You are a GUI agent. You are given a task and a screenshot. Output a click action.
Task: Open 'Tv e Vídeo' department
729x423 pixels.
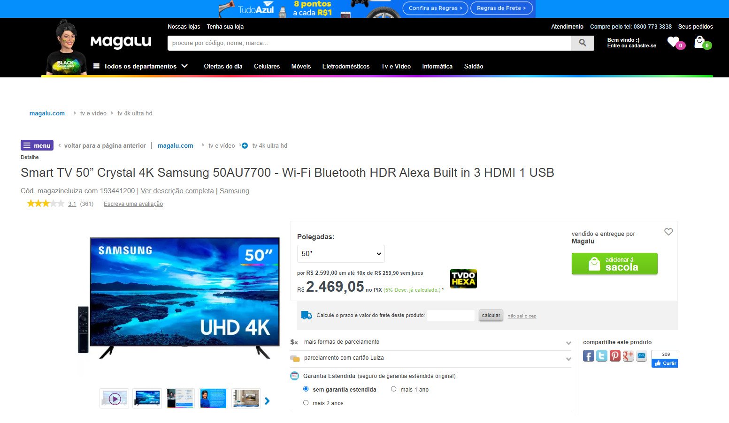[396, 66]
